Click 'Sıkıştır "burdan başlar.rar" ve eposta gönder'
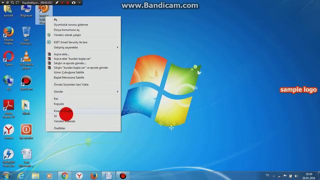This screenshot has height=180, width=320. pyautogui.click(x=83, y=68)
